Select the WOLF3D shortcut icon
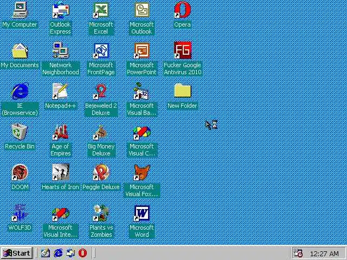The height and width of the screenshot is (260, 347). coord(20,213)
